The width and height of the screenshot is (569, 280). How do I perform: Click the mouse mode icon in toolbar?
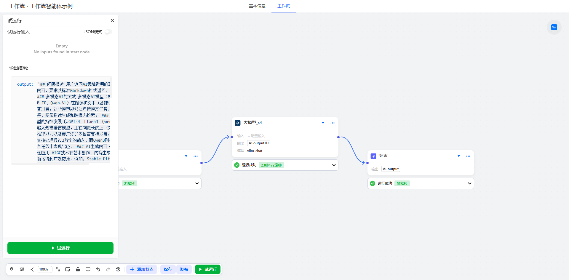click(x=12, y=269)
